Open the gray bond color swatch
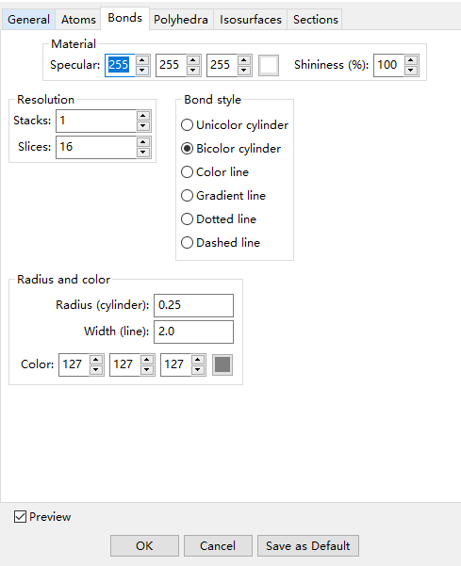 point(222,364)
